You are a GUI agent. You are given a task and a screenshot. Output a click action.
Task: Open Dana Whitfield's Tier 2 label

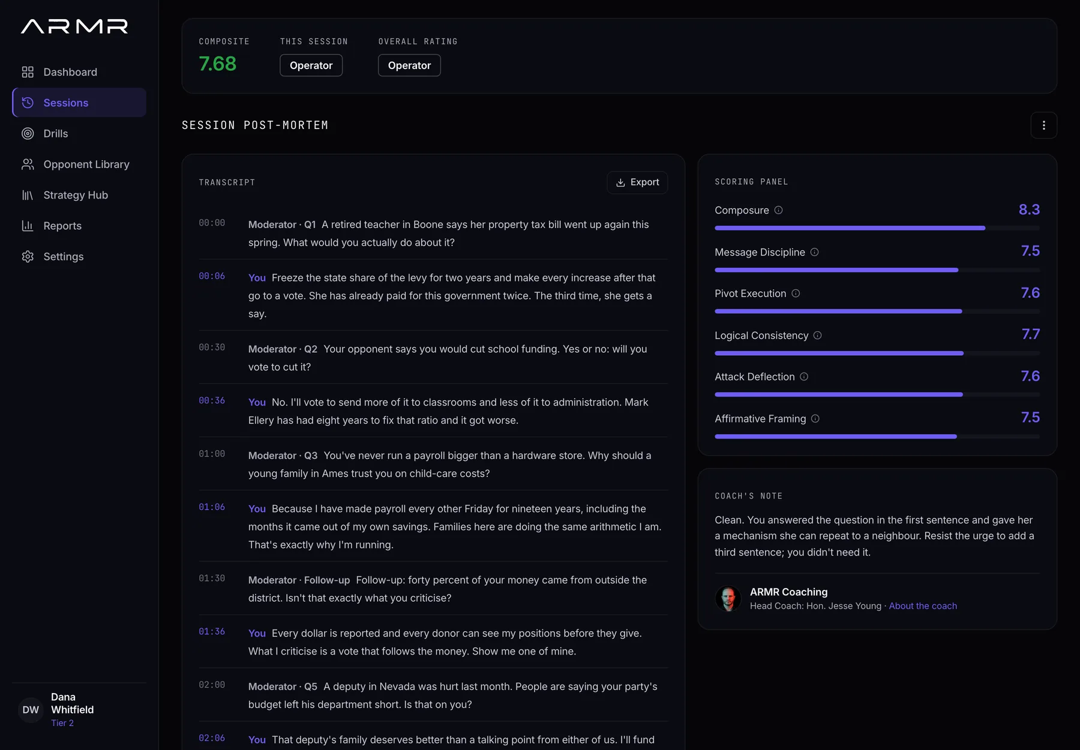62,723
